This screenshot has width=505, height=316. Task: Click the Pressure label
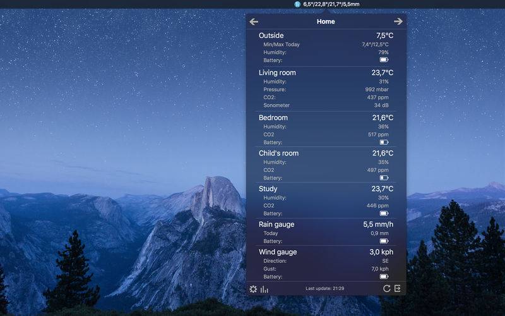[275, 89]
